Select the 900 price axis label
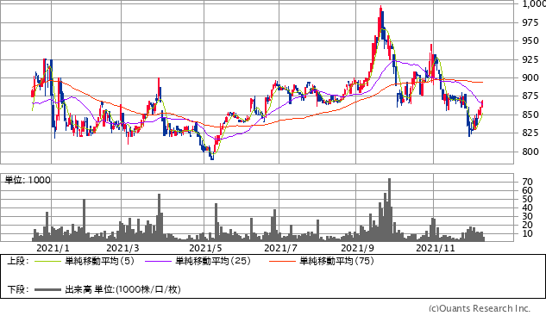 (x=530, y=77)
